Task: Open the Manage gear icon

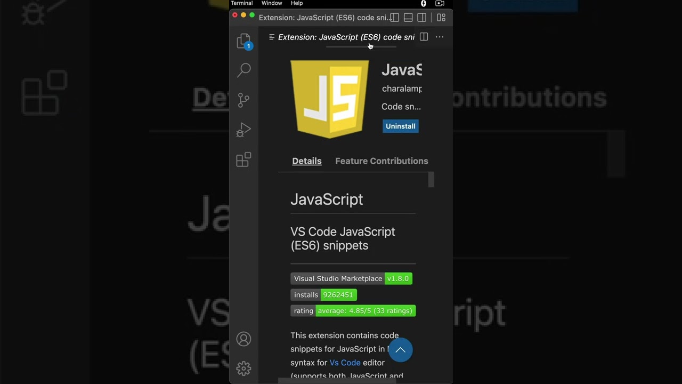Action: pyautogui.click(x=243, y=368)
